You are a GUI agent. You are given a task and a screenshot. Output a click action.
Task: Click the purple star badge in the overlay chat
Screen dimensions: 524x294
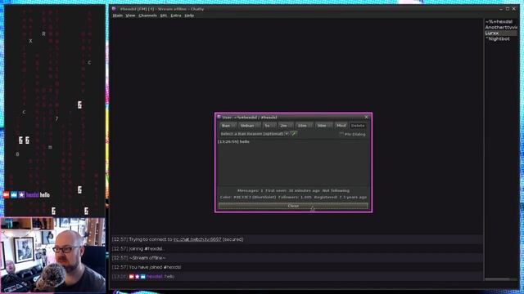coord(22,194)
